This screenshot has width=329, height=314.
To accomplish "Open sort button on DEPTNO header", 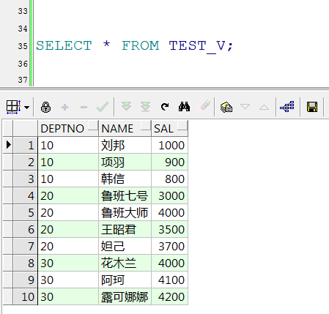I will click(93, 125).
